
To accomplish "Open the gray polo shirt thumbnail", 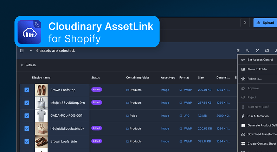I will click(41, 116).
